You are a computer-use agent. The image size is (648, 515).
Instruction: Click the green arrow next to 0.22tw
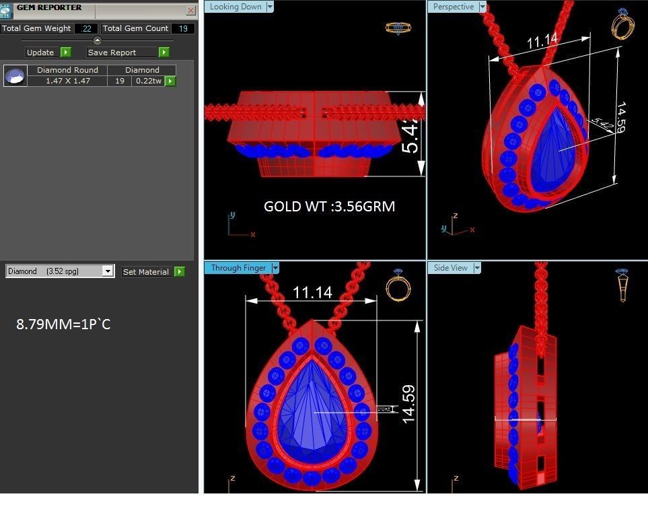tap(170, 81)
